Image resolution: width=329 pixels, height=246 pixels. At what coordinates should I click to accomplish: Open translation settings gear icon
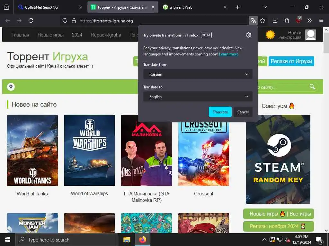point(249,35)
